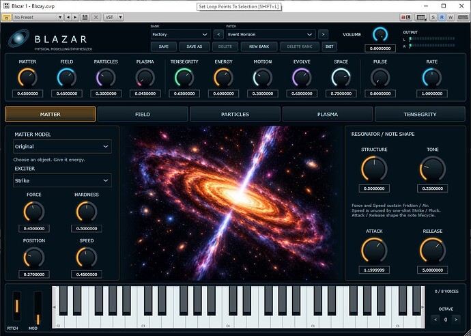Click the Volume value field 0.0000000
Viewport: 471px width, 336px height.
380,48
